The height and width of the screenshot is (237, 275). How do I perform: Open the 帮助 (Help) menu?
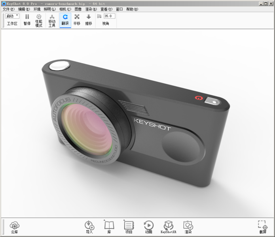click(x=132, y=9)
